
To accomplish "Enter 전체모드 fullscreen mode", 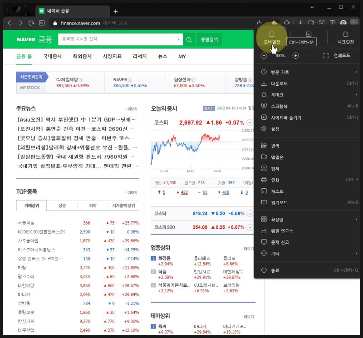I will pyautogui.click(x=337, y=55).
